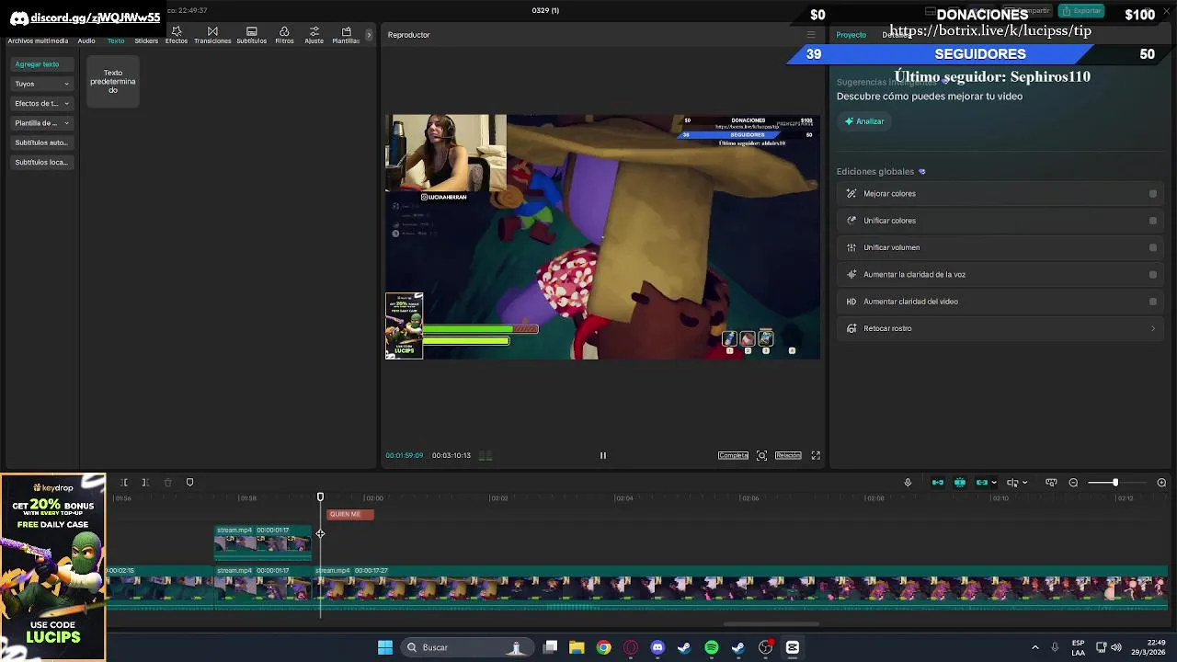The height and width of the screenshot is (662, 1177).
Task: Click the Buscar taskbar search field
Action: (466, 647)
